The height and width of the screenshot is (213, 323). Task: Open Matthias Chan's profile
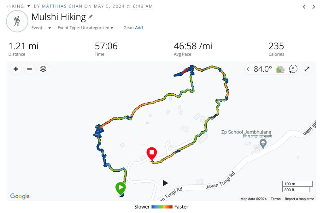tap(62, 6)
